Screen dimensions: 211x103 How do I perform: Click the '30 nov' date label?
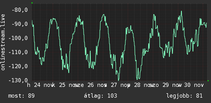194,85
